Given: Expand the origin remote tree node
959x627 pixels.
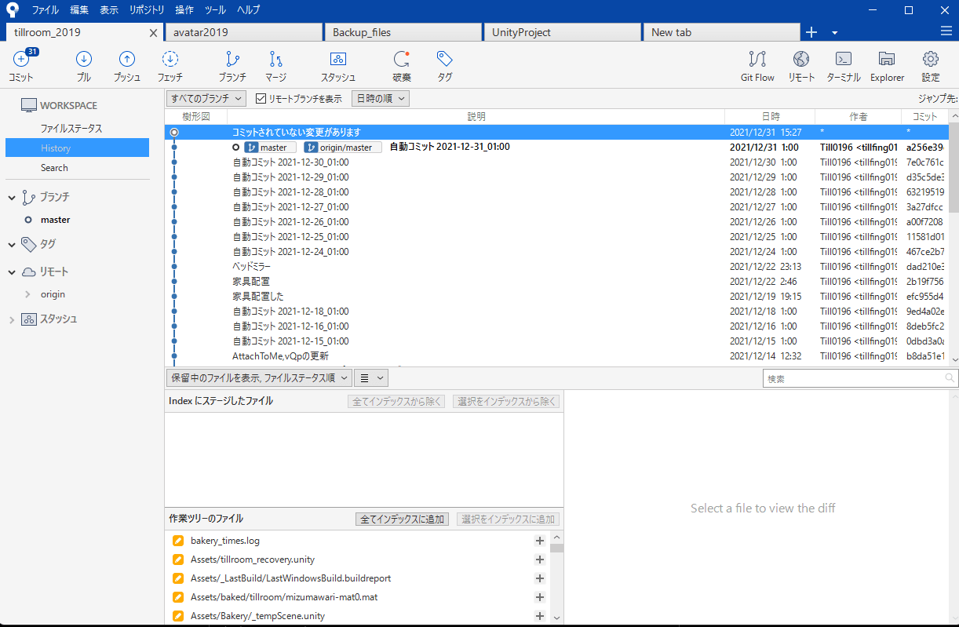Looking at the screenshot, I should click(27, 294).
